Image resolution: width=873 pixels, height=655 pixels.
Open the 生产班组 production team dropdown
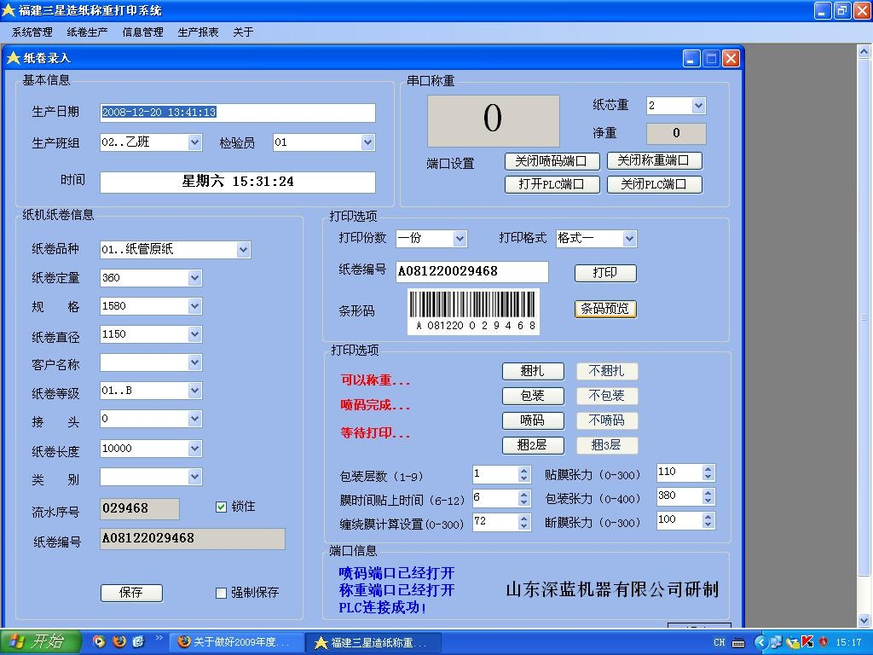tap(194, 142)
